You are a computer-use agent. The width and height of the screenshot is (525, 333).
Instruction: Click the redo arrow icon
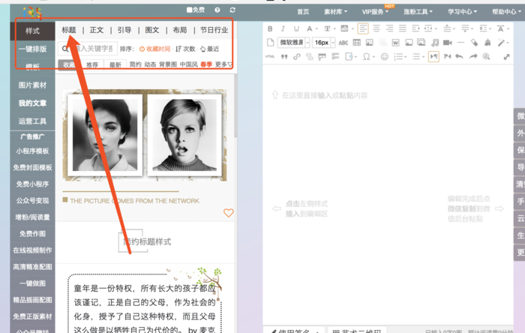[472, 56]
